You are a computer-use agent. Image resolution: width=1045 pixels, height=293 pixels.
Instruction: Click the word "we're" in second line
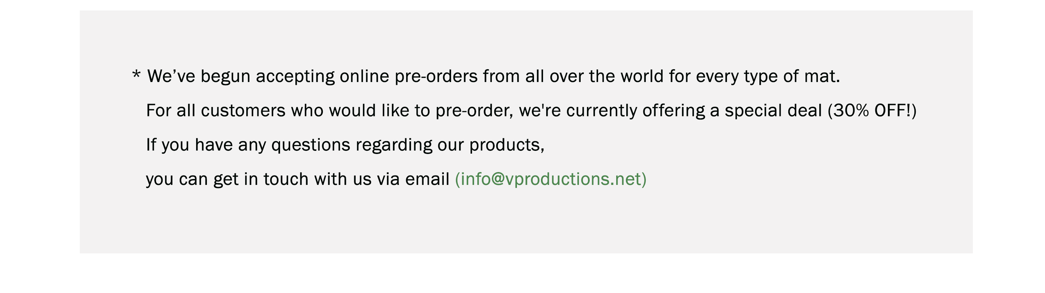tap(540, 111)
